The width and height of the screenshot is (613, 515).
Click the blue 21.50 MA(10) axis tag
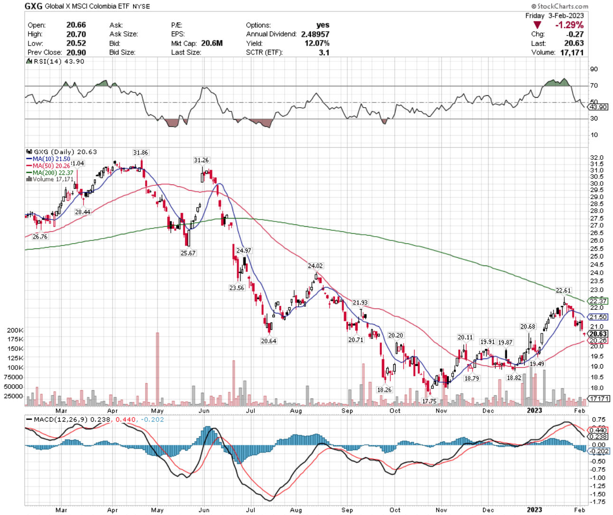pyautogui.click(x=598, y=317)
